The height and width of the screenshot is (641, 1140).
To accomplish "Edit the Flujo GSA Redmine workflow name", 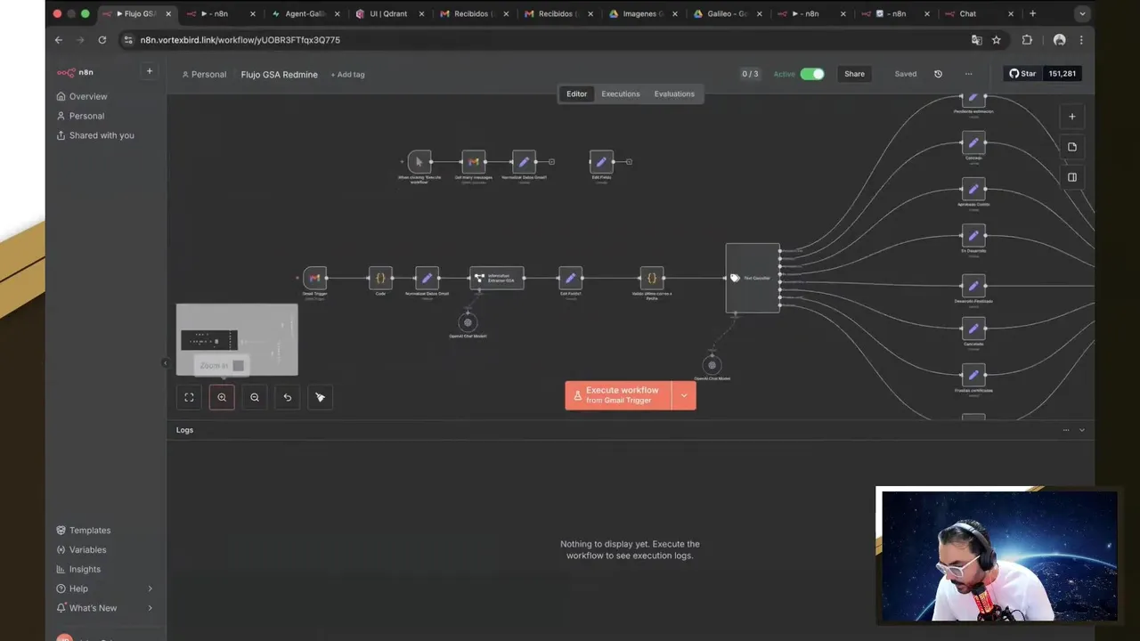I will pyautogui.click(x=279, y=75).
